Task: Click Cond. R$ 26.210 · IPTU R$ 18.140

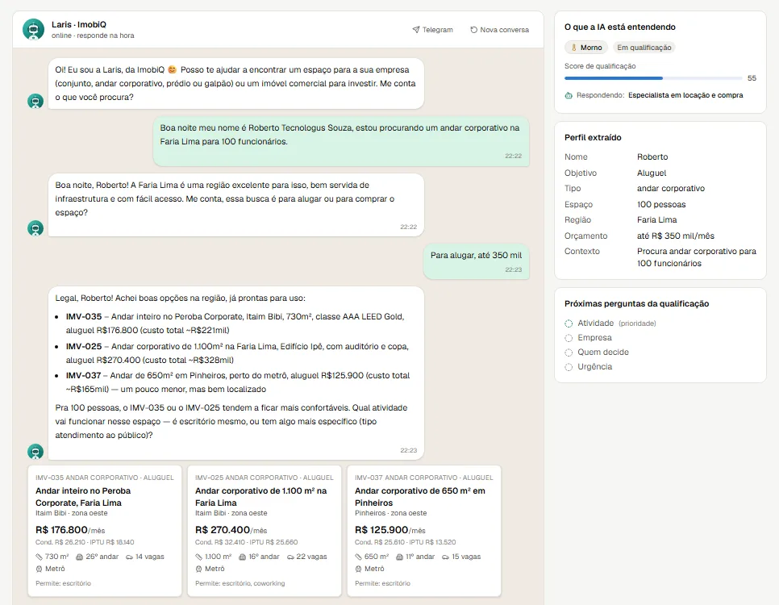Action: [85, 542]
